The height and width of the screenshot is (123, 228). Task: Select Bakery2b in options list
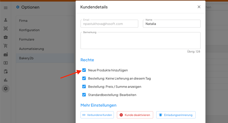(x=45, y=58)
